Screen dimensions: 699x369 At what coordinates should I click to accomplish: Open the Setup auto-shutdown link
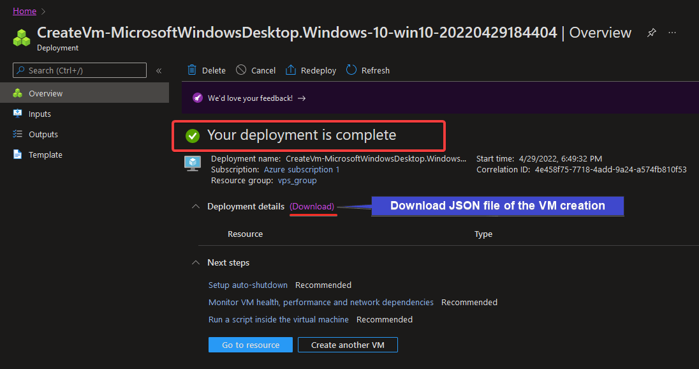pos(248,285)
